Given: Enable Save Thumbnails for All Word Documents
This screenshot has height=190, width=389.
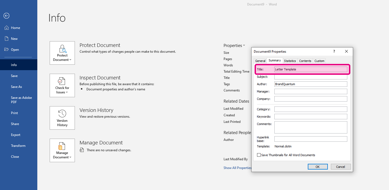Looking at the screenshot, I should click(259, 155).
